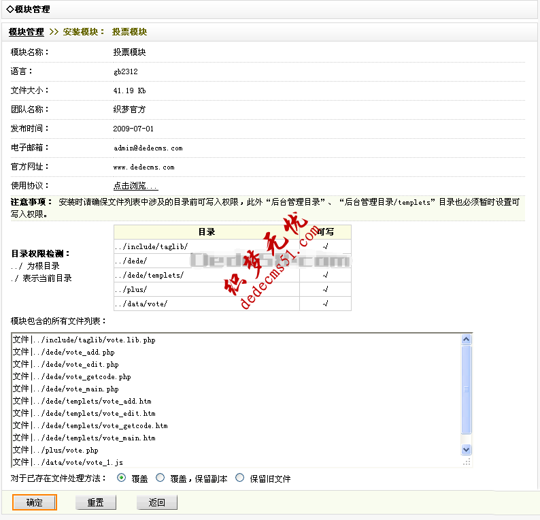
Task: Select the 覆盖 overwrite radio option
Action: click(121, 478)
